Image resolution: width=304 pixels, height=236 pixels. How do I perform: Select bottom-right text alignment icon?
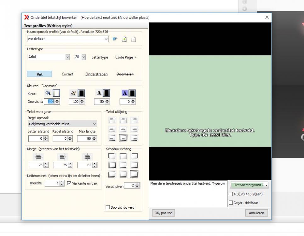pyautogui.click(x=134, y=138)
